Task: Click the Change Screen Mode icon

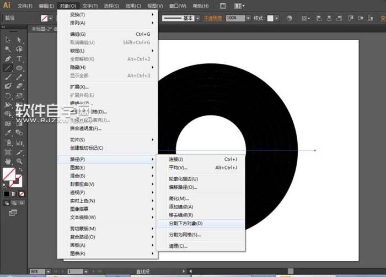Action: tap(13, 213)
